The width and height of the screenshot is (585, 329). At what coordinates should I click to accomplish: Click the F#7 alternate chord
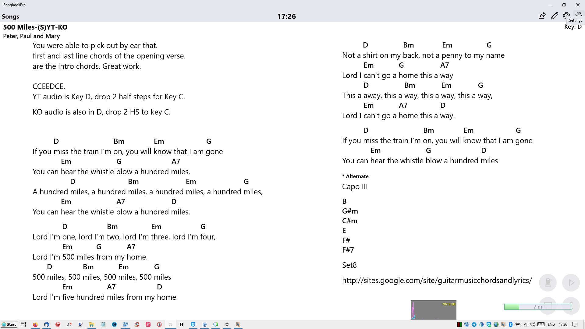348,250
